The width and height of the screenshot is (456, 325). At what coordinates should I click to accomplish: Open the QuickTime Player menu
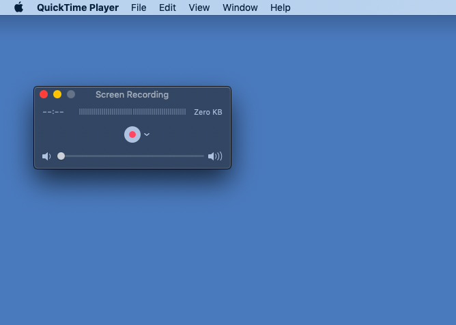[78, 8]
